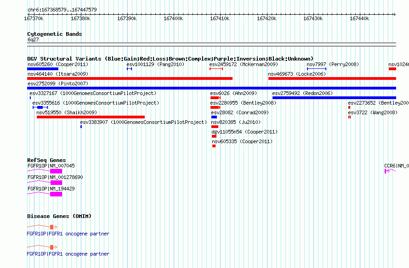Image resolution: width=409 pixels, height=268 pixels.
Task: Click the Cytogenetic Bands track title
Action: 55,34
